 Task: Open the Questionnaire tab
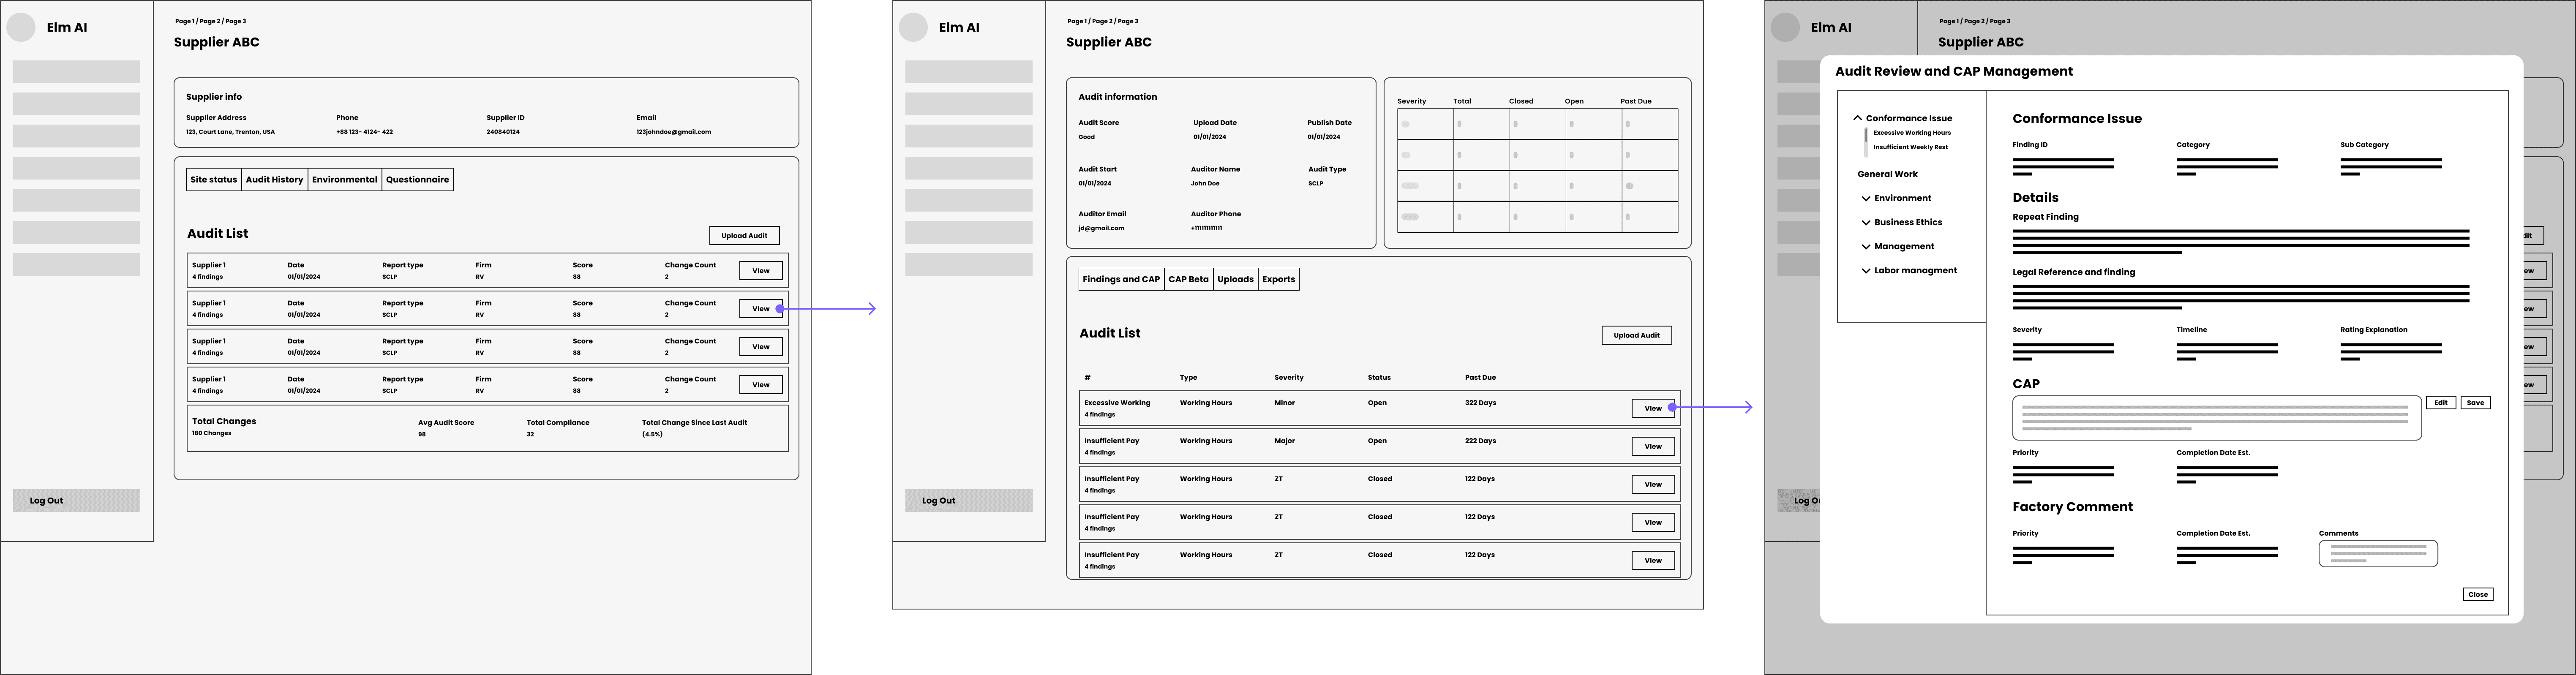pos(417,180)
